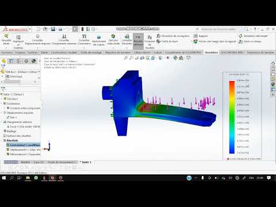The height and width of the screenshot is (207, 276).
Task: Select Déformations1 result plot
Action: point(24,154)
